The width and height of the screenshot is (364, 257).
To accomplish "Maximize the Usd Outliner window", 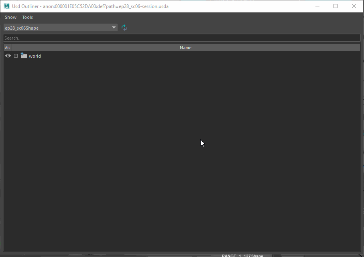I will tap(336, 6).
